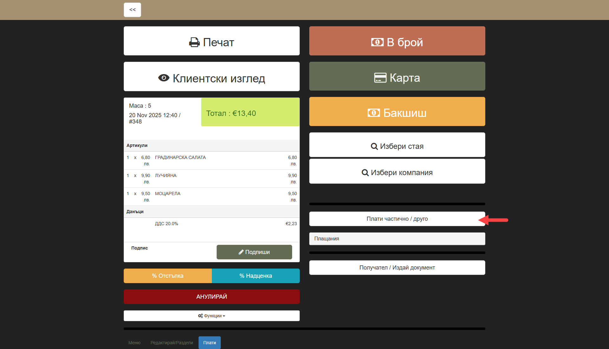The image size is (609, 349).
Task: Switch to the Меню tab
Action: click(134, 343)
